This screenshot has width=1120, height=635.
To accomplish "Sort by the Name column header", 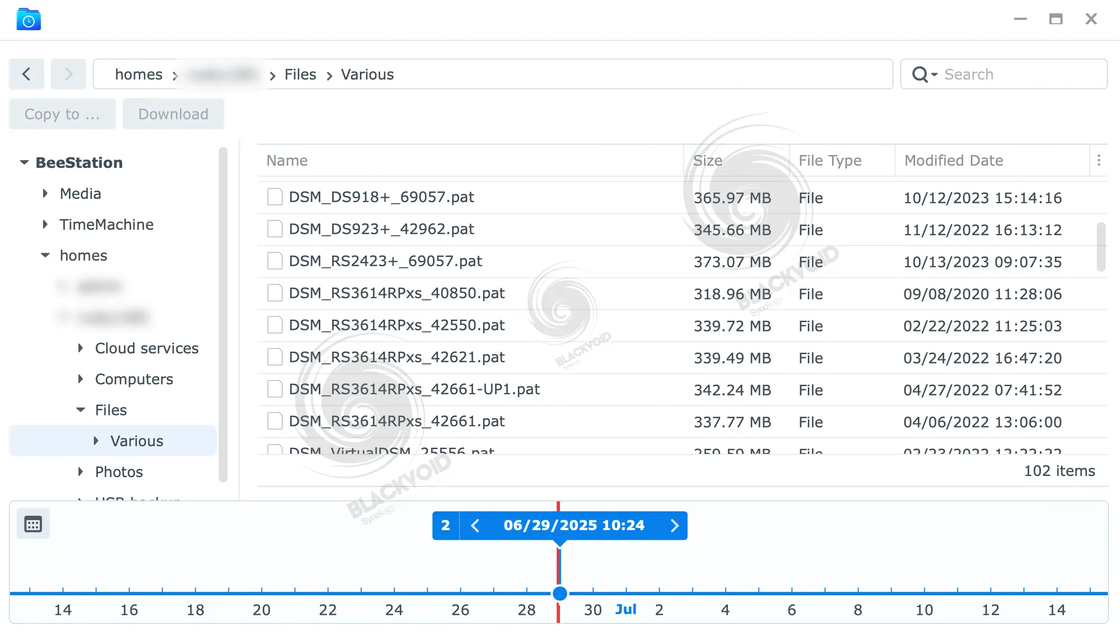I will point(470,161).
